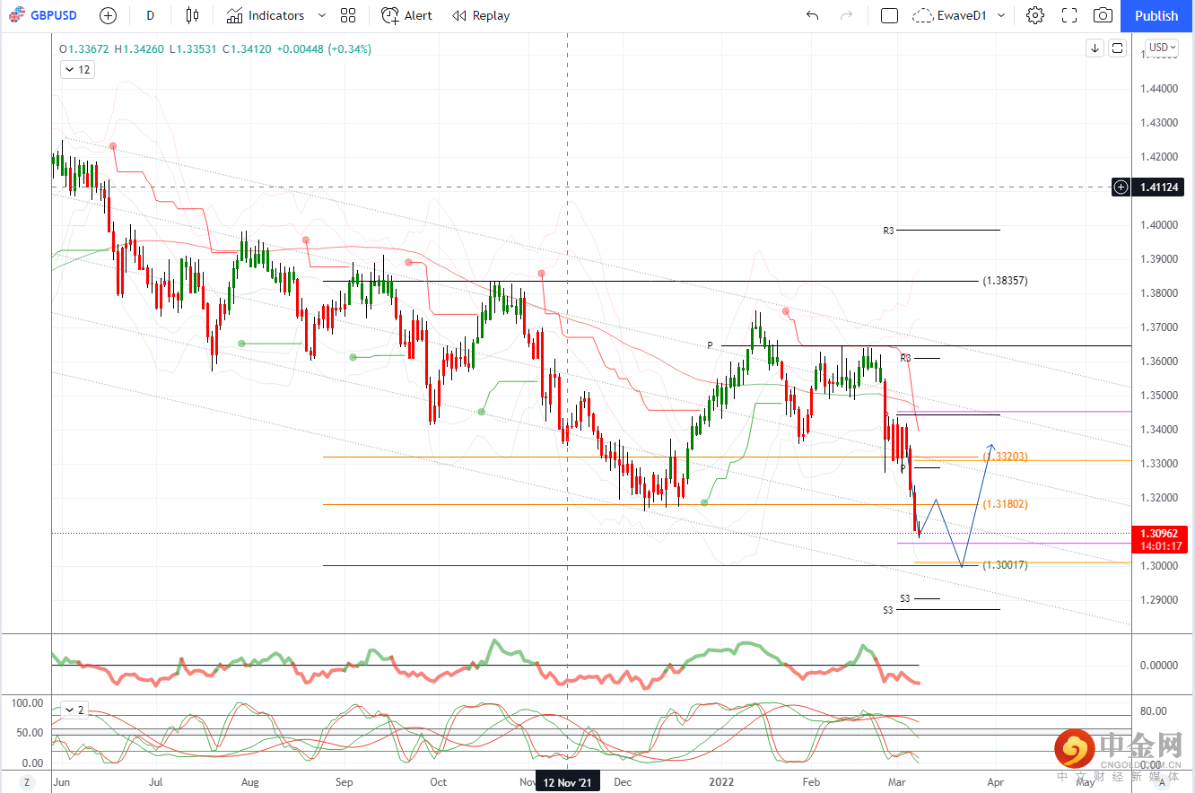Open the indicator templates grid icon
1195x793 pixels.
[x=348, y=15]
